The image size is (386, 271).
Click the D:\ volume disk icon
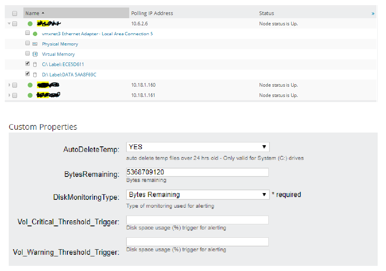tap(35, 75)
